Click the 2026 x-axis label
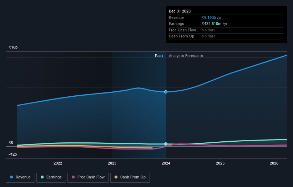293x187 pixels. click(x=274, y=163)
